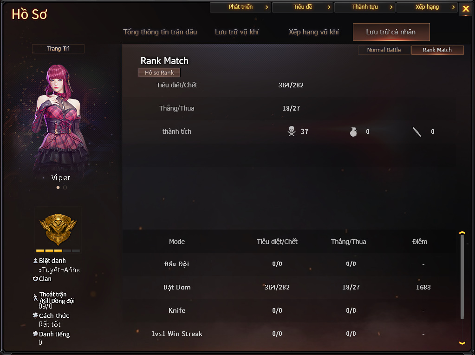
Task: Click the knife kills icon
Action: coord(417,131)
